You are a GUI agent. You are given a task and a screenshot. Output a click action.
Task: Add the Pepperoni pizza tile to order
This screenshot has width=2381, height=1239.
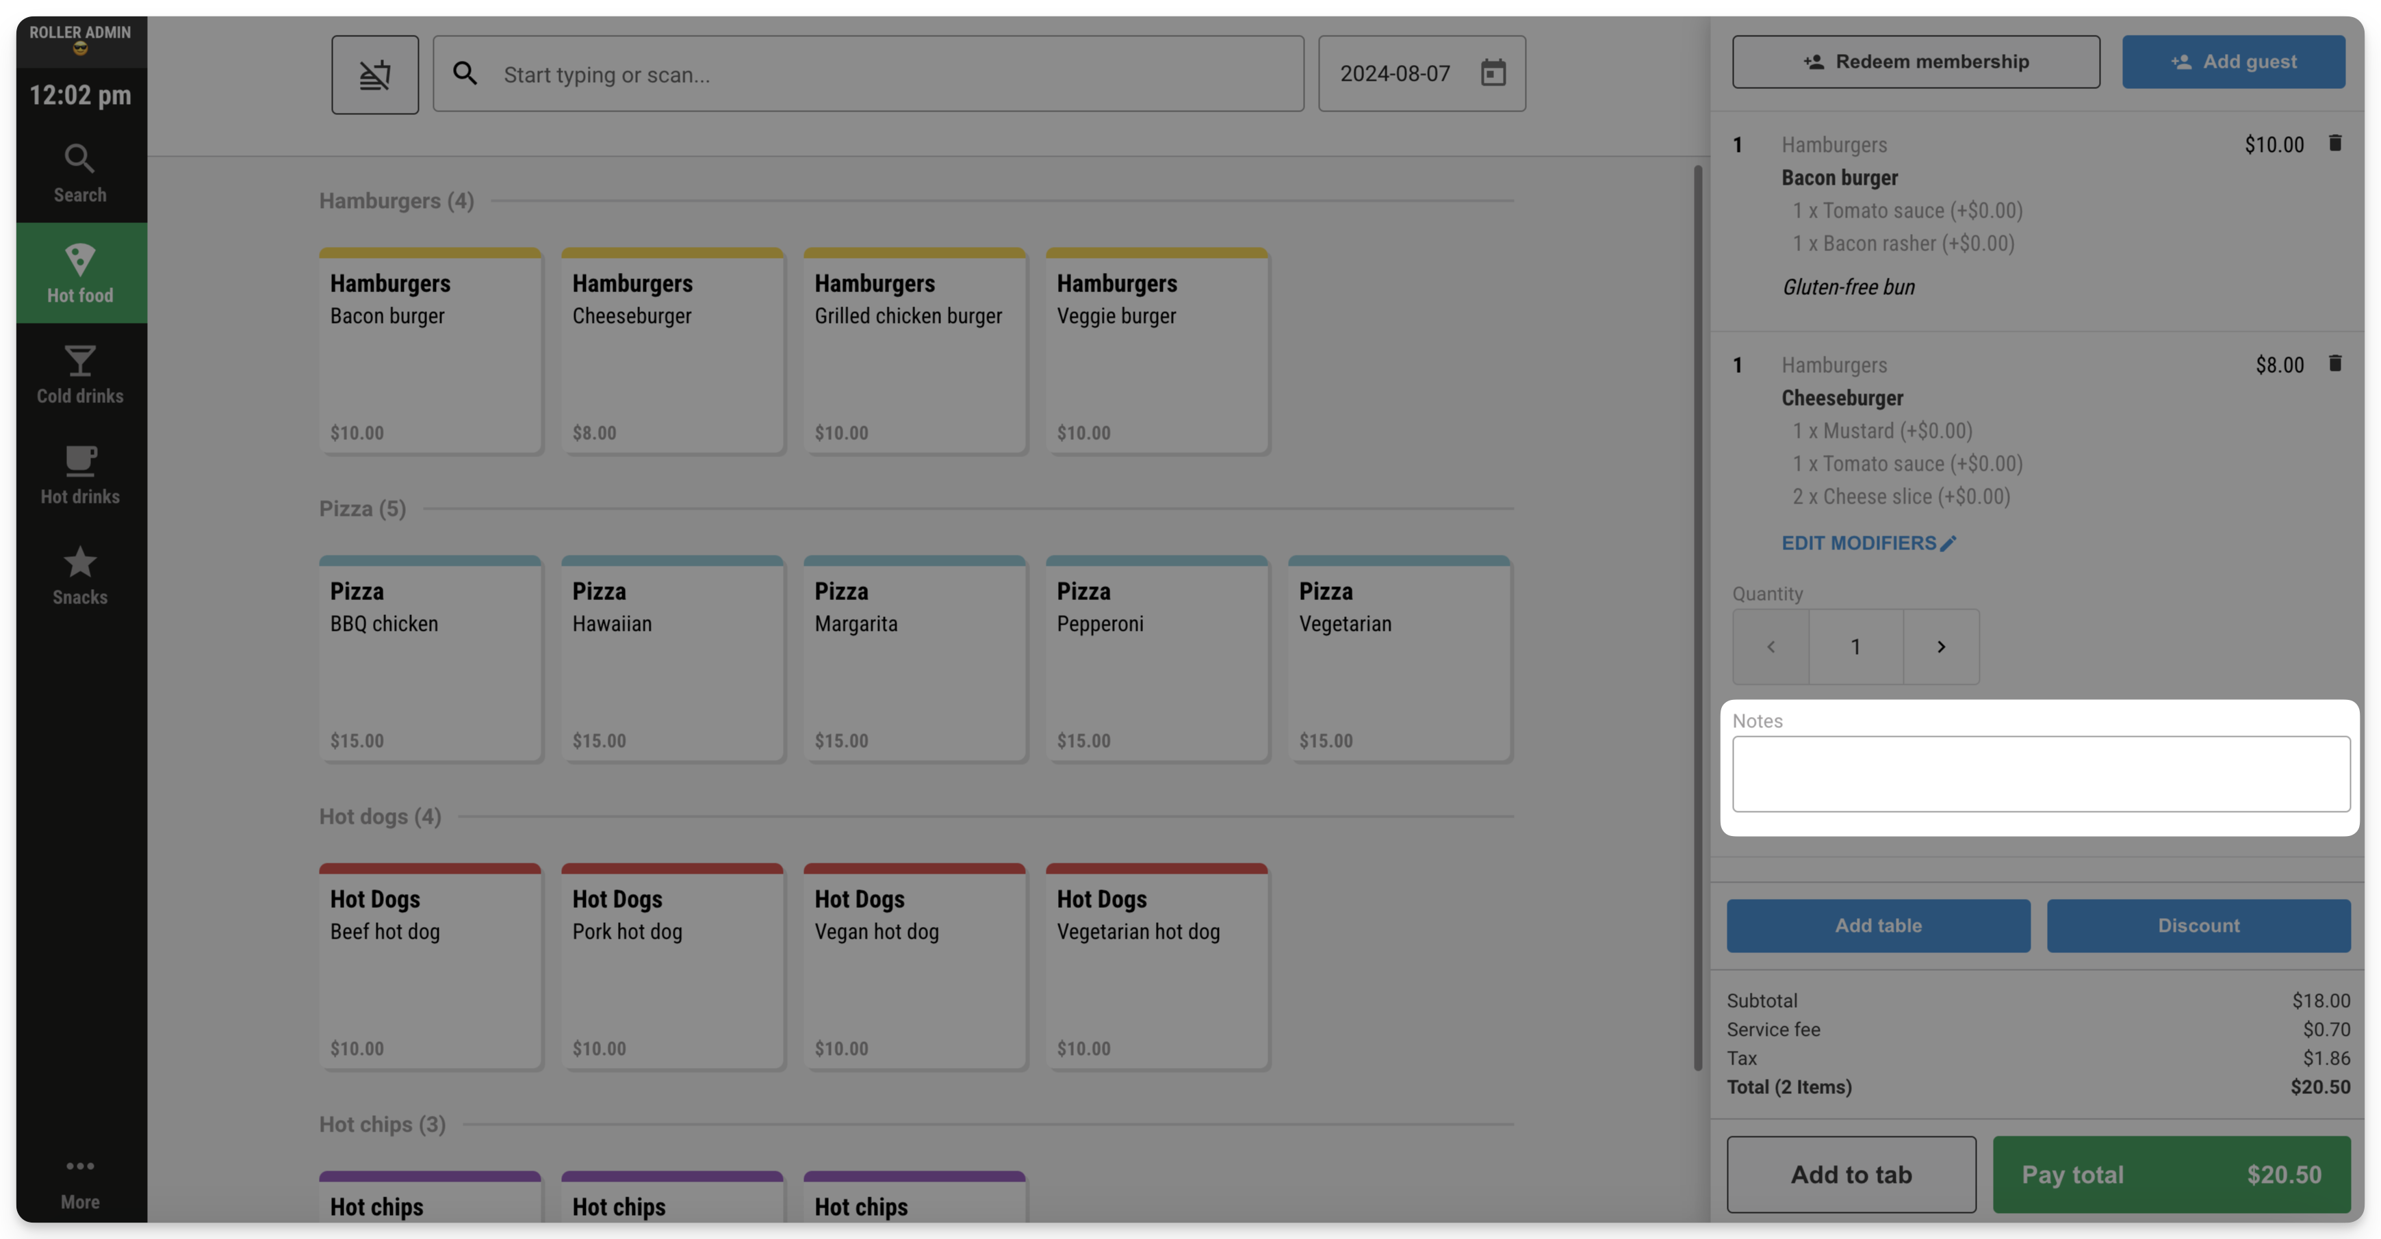(x=1157, y=659)
